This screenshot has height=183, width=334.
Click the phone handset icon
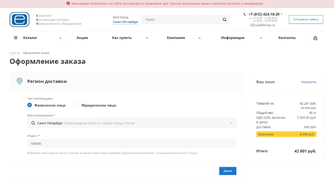pyautogui.click(x=244, y=14)
